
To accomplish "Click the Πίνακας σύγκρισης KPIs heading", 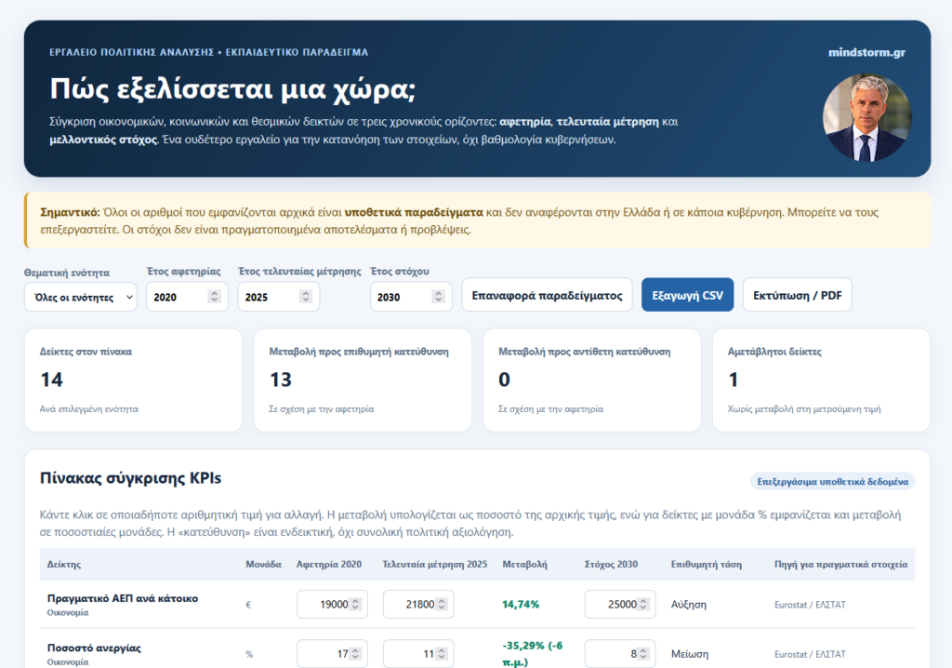I will pos(130,478).
